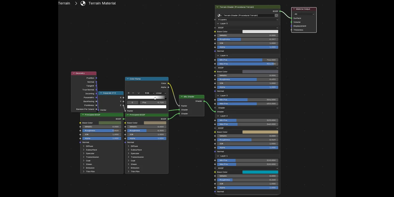
Task: Open the RGB color mode dropdown
Action: (x=149, y=93)
